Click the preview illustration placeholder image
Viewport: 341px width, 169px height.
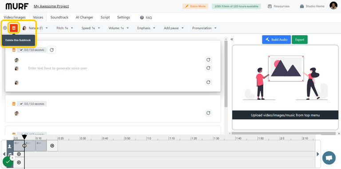285,78
